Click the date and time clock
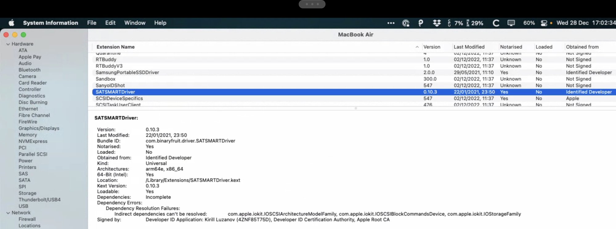Image resolution: width=616 pixels, height=229 pixels. (x=586, y=23)
